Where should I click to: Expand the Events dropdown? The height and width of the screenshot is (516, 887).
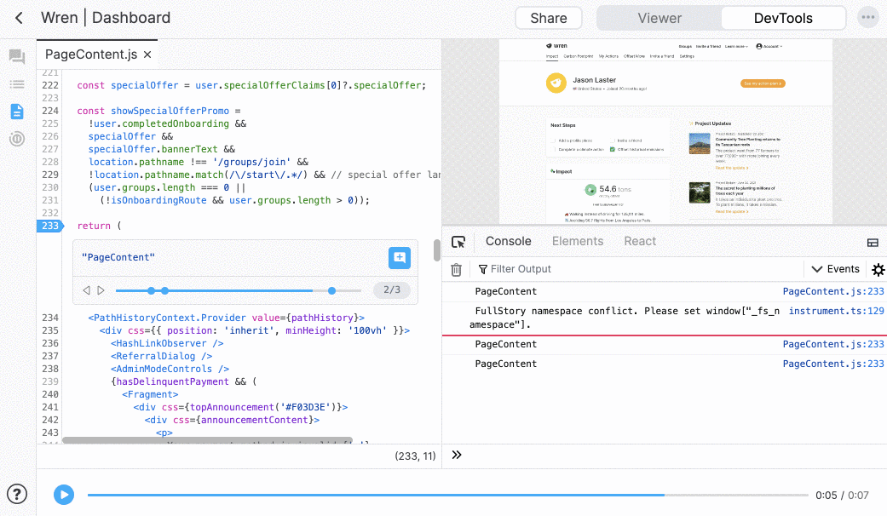(x=835, y=269)
